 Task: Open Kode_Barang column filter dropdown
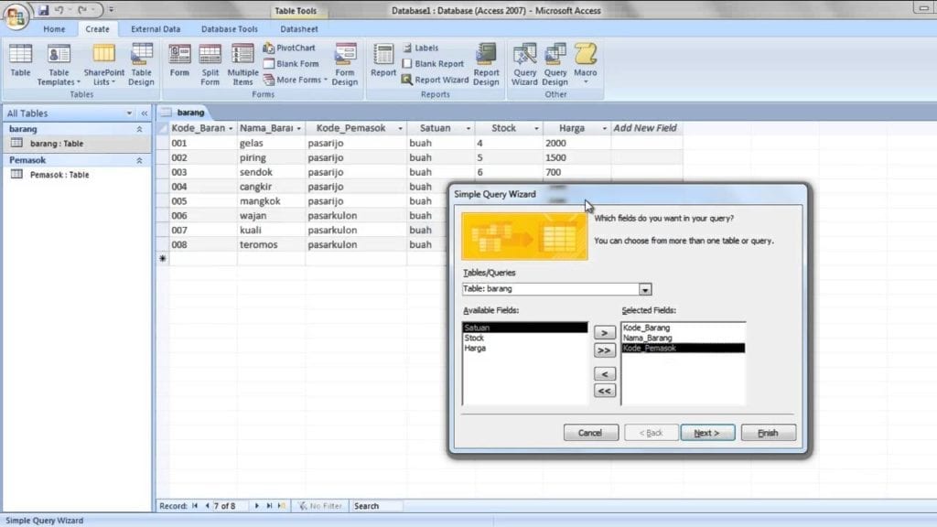231,128
